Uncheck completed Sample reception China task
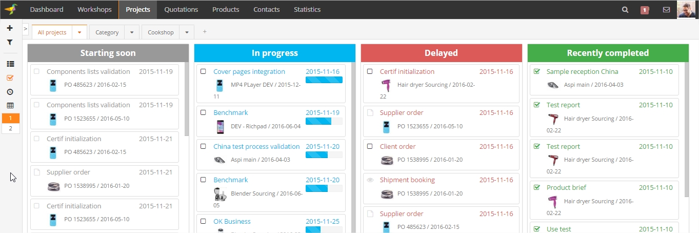This screenshot has width=699, height=233. pyautogui.click(x=537, y=72)
